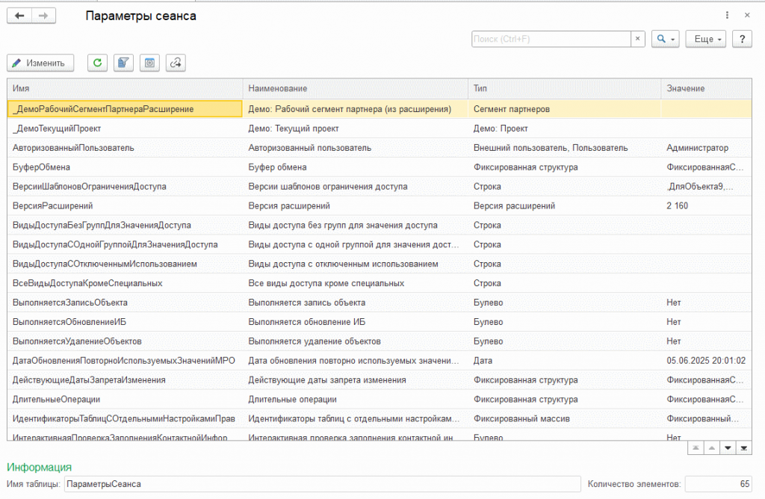Click the Фиксированный массив type cell
The image size is (765, 499).
565,418
